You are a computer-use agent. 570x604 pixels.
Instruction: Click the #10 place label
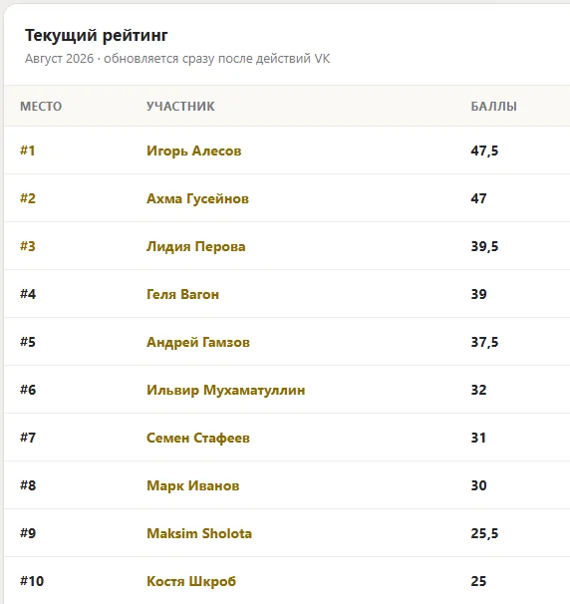pyautogui.click(x=32, y=581)
